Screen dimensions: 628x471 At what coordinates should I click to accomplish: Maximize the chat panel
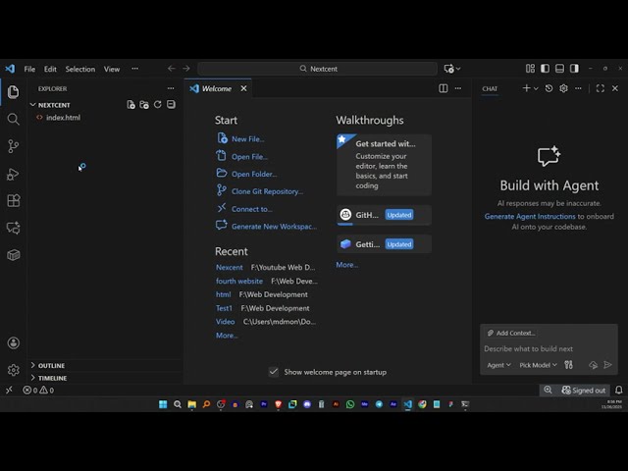pyautogui.click(x=600, y=88)
